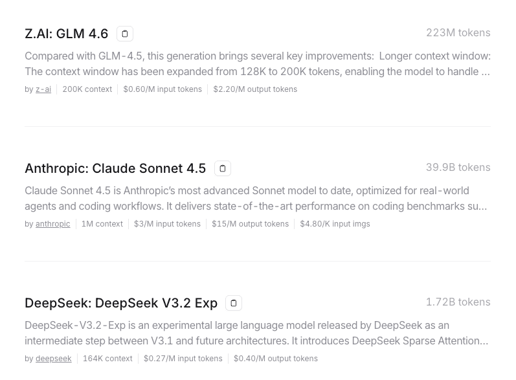Viewport: 516px width, 380px height.
Task: Visit the deepseek author link
Action: 54,359
